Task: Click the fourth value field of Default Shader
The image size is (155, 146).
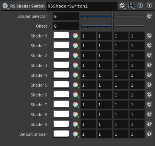Action: (x=137, y=134)
